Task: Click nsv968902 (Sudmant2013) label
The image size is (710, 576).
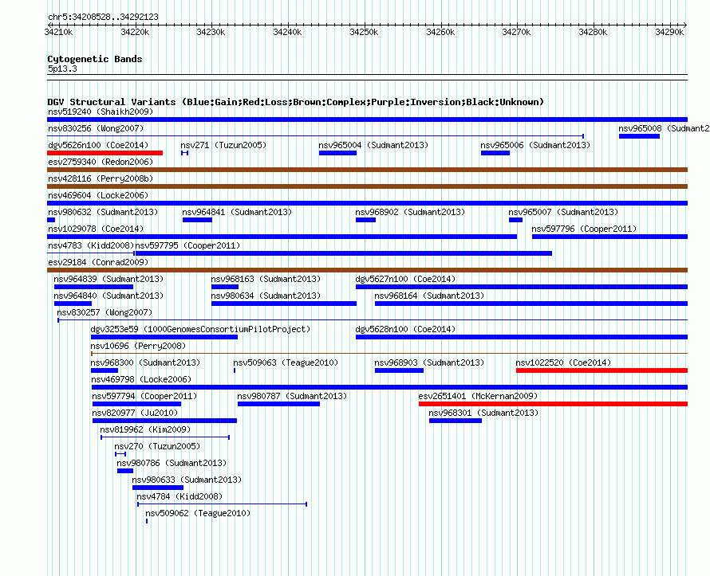Action: (x=410, y=212)
